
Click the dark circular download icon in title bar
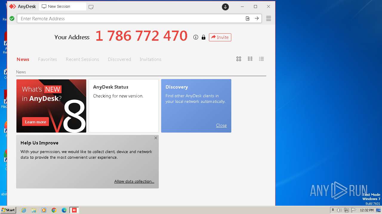pyautogui.click(x=225, y=7)
